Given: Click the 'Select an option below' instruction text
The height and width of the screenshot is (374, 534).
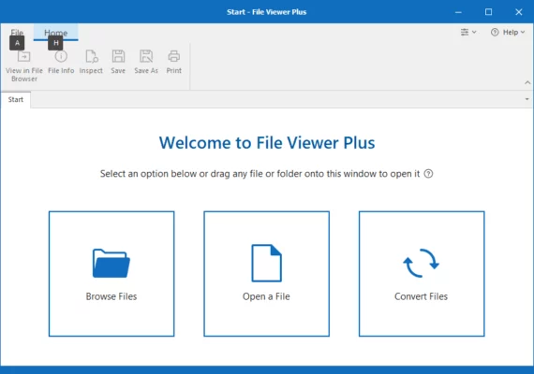Looking at the screenshot, I should coord(260,174).
